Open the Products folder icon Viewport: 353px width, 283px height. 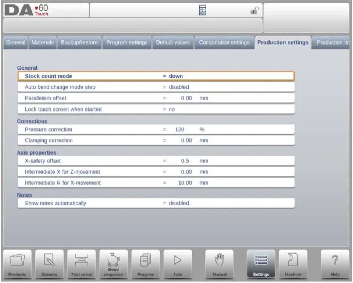coord(17,264)
